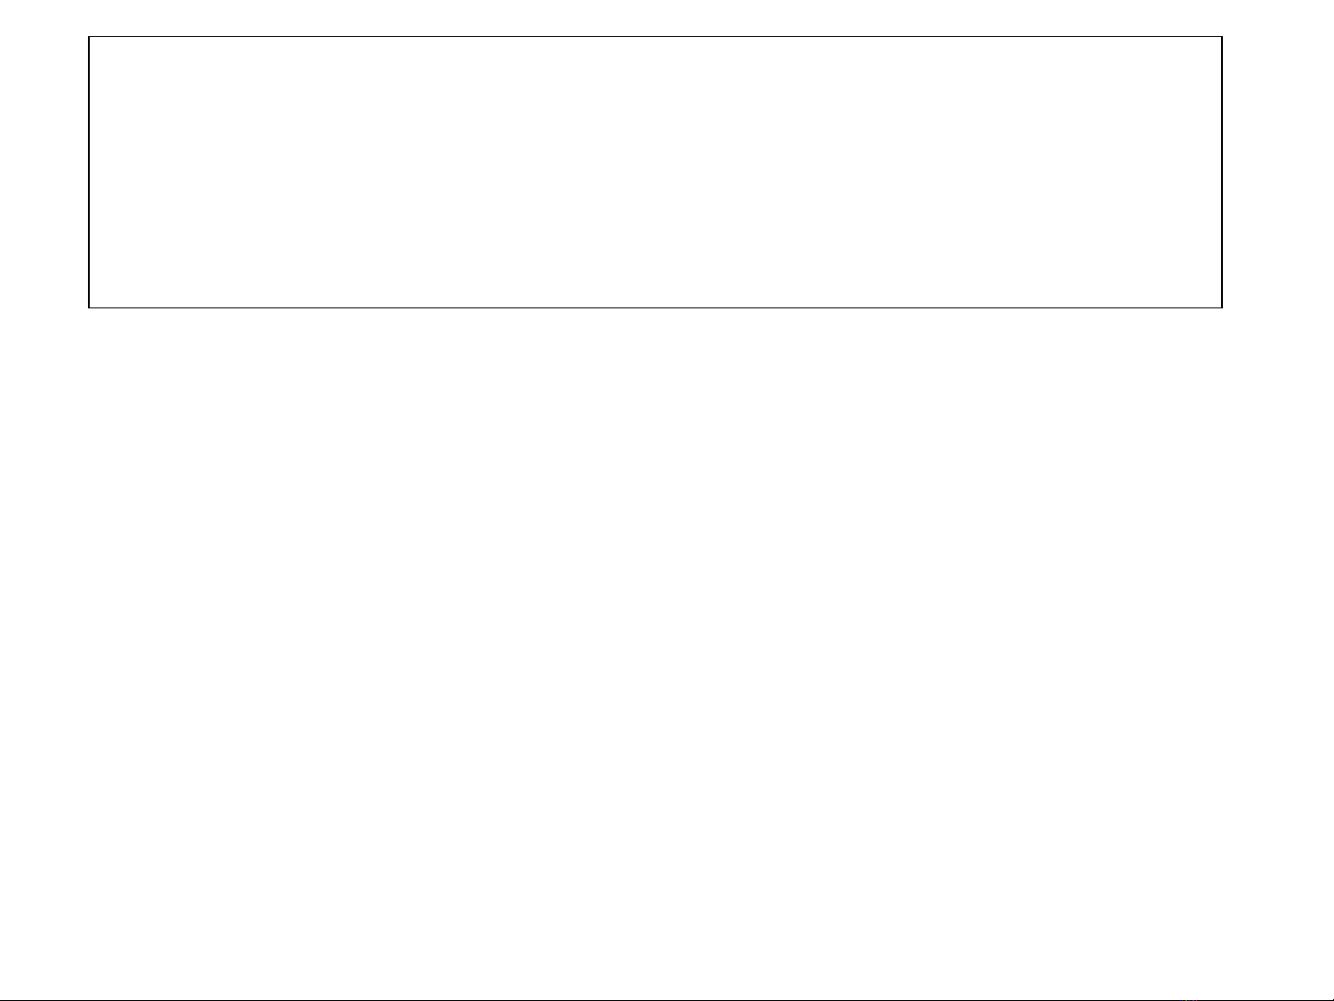Click the bottom border of the rectangle

coord(655,307)
